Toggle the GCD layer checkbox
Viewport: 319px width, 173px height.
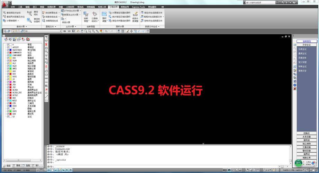8,74
